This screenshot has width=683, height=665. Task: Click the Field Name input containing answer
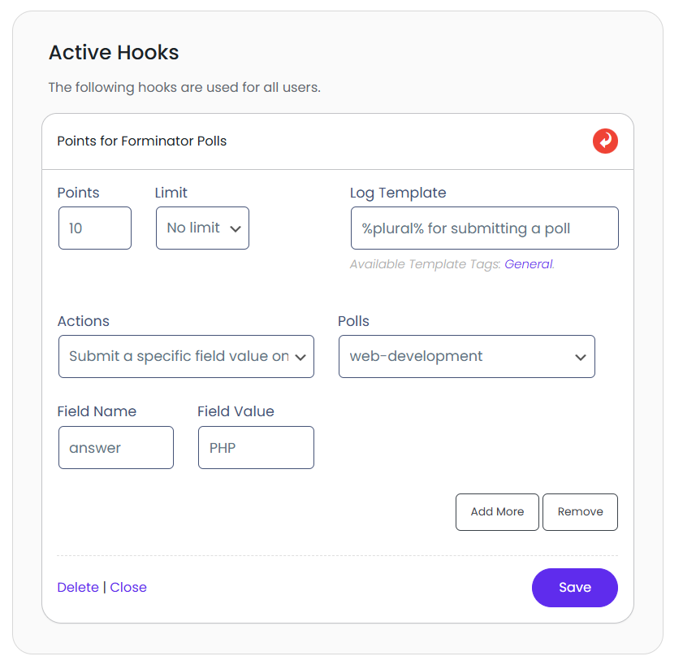(116, 448)
